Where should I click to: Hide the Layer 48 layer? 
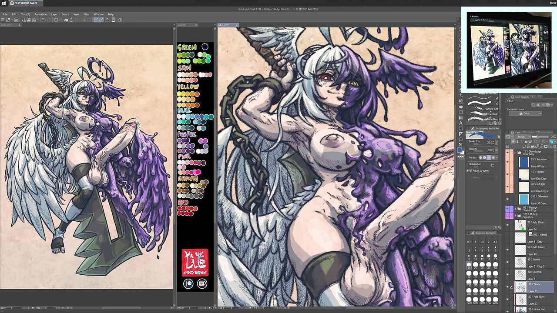click(x=507, y=250)
